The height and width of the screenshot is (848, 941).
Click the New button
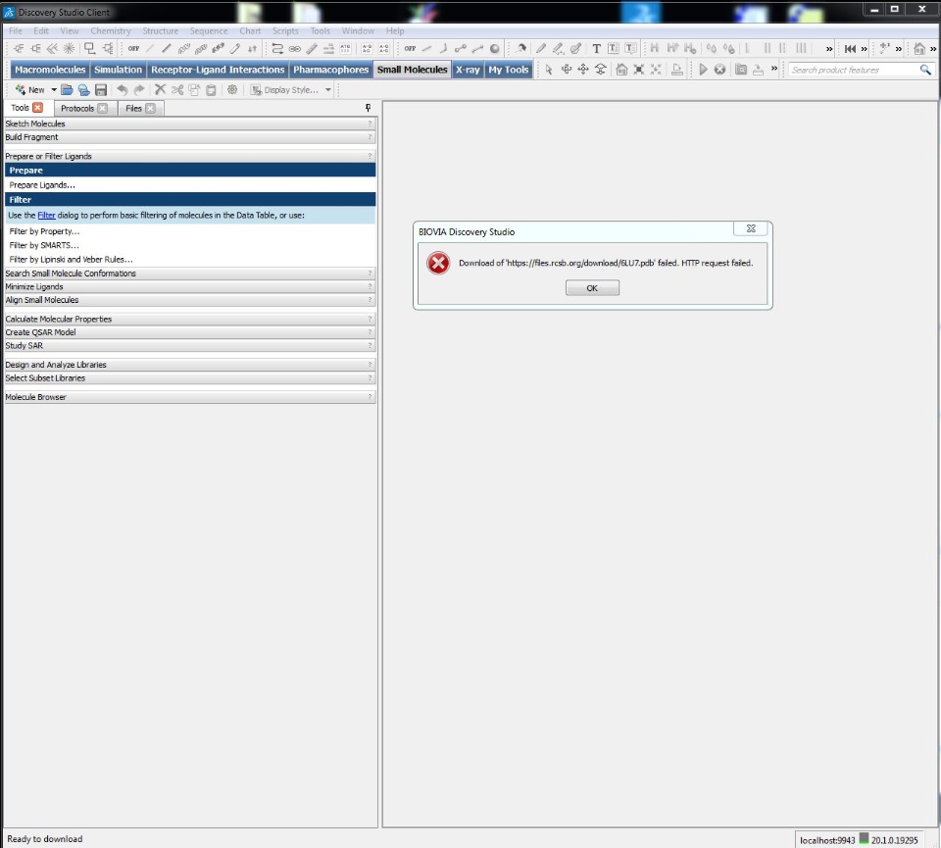pyautogui.click(x=30, y=90)
